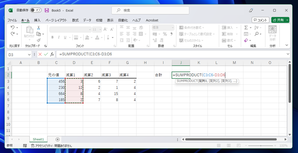The height and width of the screenshot is (153, 298).
Task: Toggle Underline formatting
Action: 65,37
